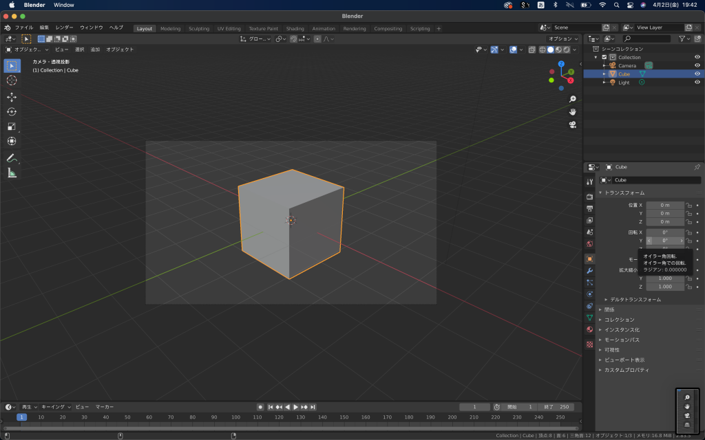
Task: Open the Render properties tab
Action: (589, 197)
